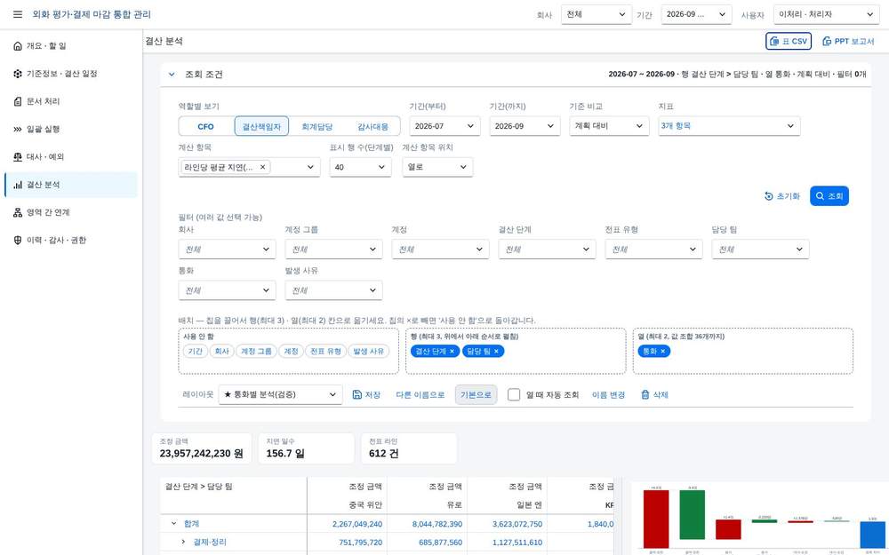The image size is (889, 555).
Task: Open the hamburger navigation menu
Action: pos(18,14)
